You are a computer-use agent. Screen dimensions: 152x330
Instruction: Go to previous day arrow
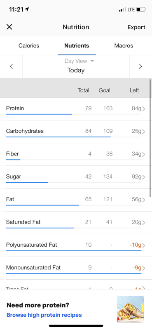coord(12,66)
